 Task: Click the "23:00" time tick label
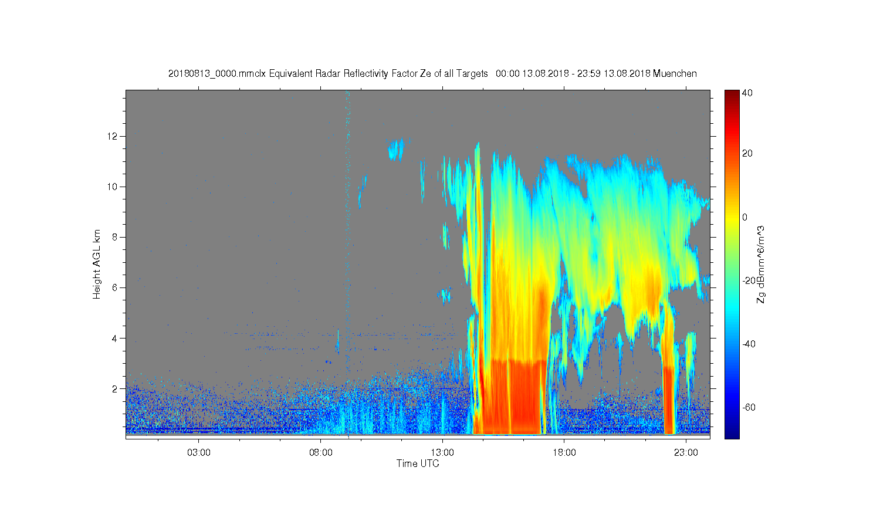coord(686,452)
